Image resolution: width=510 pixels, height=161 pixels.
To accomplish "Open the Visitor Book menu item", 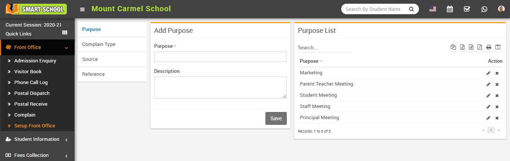I will pos(28,72).
